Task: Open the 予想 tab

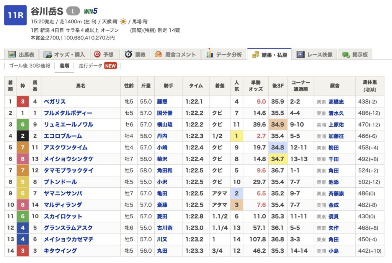Action: pos(105,54)
